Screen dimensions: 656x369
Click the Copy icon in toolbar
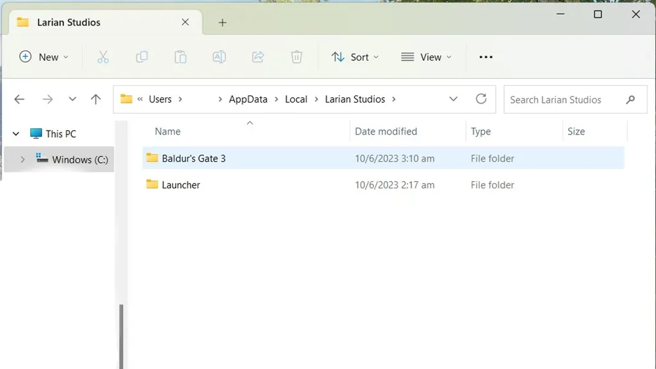(x=142, y=57)
